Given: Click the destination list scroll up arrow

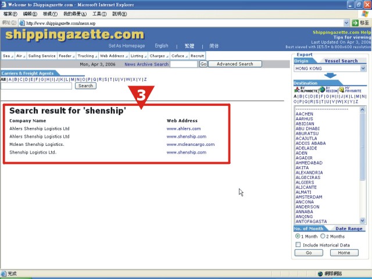Looking at the screenshot, I should 362,109.
